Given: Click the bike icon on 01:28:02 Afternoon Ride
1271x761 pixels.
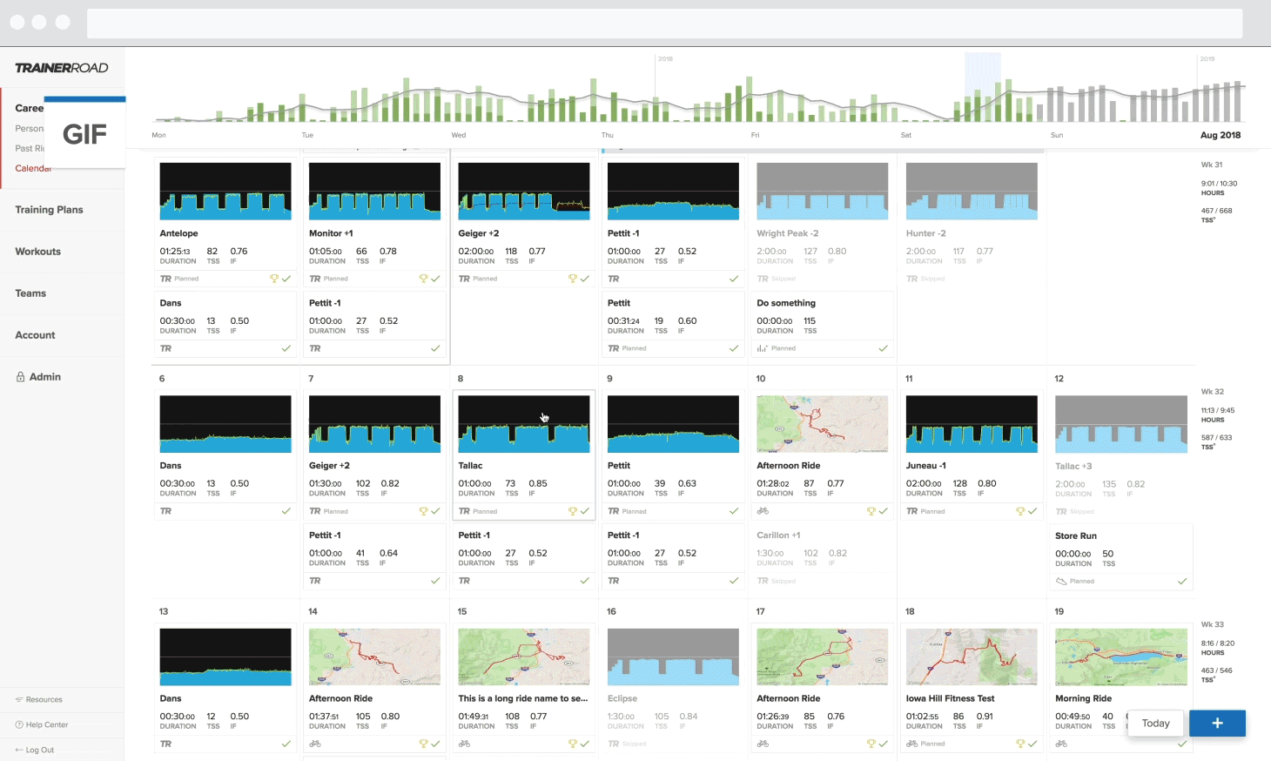Looking at the screenshot, I should click(763, 511).
